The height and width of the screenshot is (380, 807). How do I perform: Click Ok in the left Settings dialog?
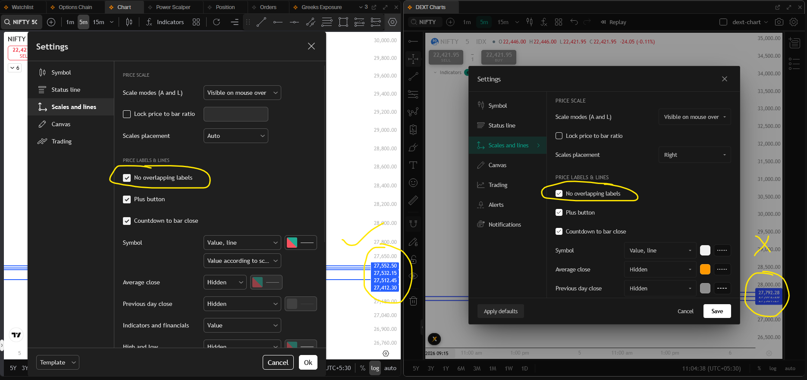[308, 362]
